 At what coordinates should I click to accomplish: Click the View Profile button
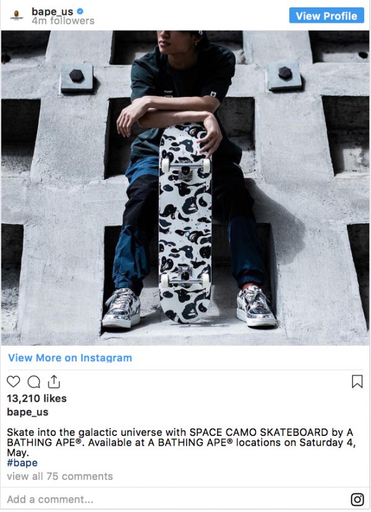pyautogui.click(x=326, y=15)
